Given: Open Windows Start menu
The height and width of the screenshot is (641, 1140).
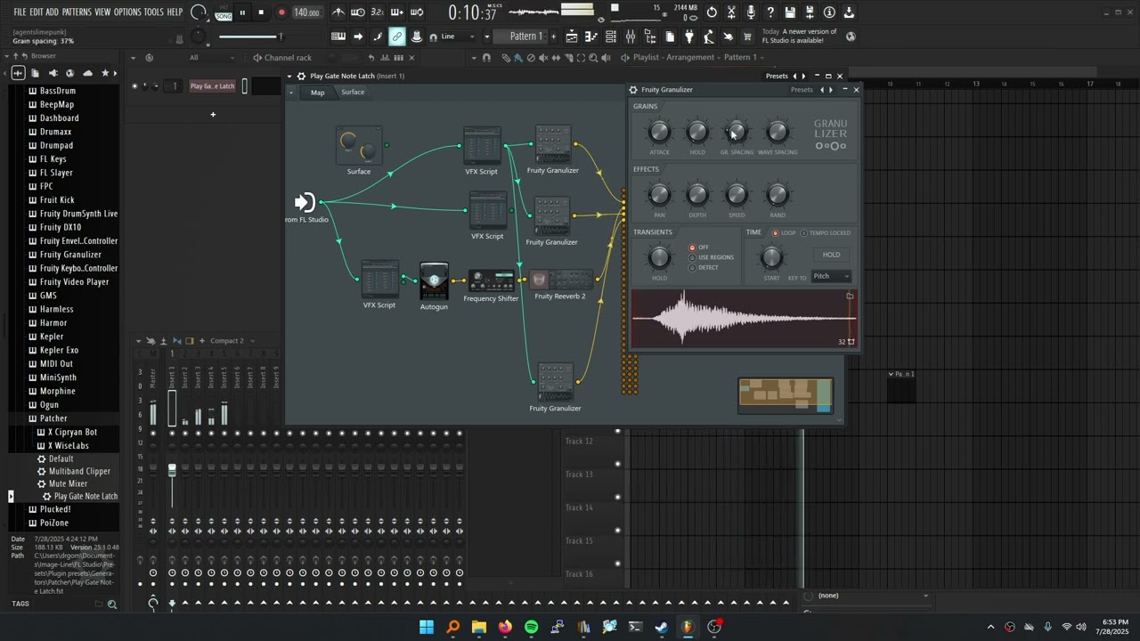Looking at the screenshot, I should (427, 627).
